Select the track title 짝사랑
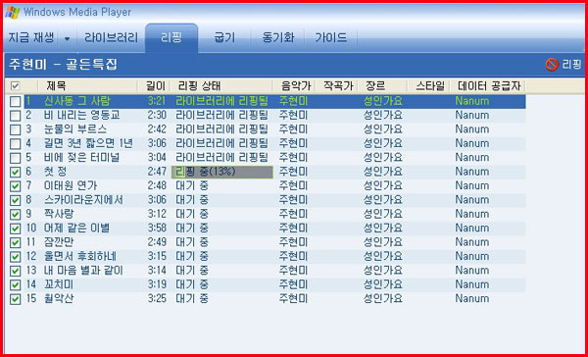Viewport: 588px width, 357px height. (59, 215)
